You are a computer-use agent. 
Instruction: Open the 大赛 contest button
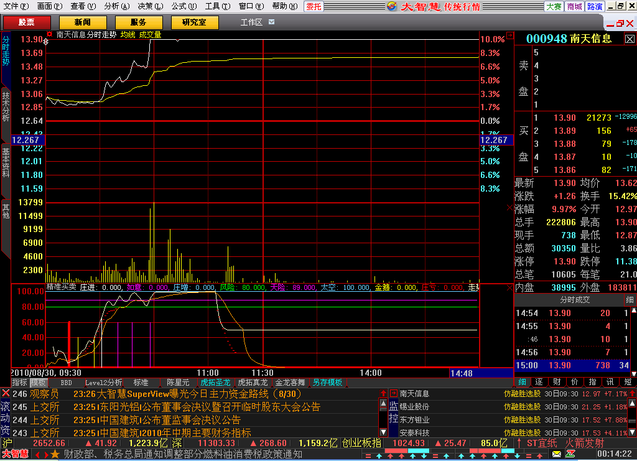(554, 6)
